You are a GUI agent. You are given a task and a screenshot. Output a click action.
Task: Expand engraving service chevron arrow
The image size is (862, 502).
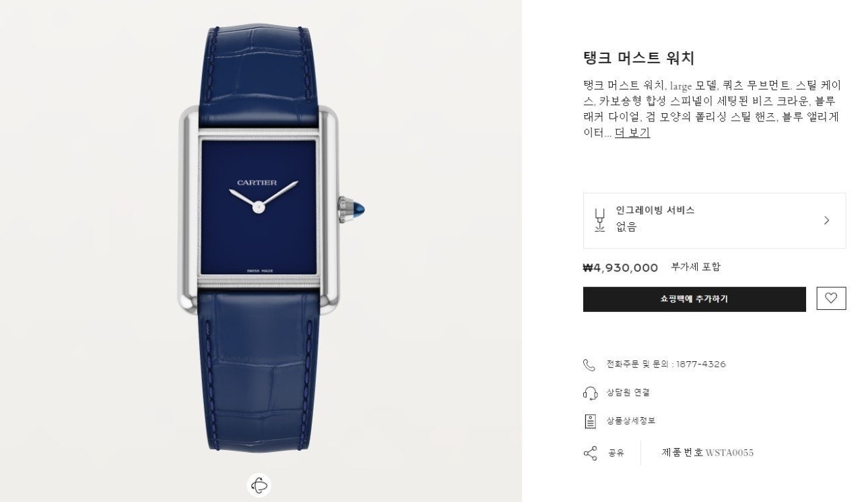click(x=827, y=220)
